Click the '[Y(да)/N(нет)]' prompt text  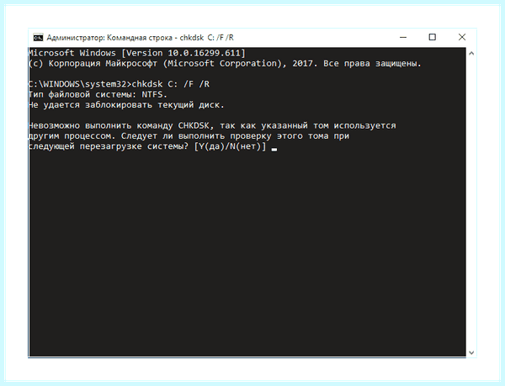[230, 146]
